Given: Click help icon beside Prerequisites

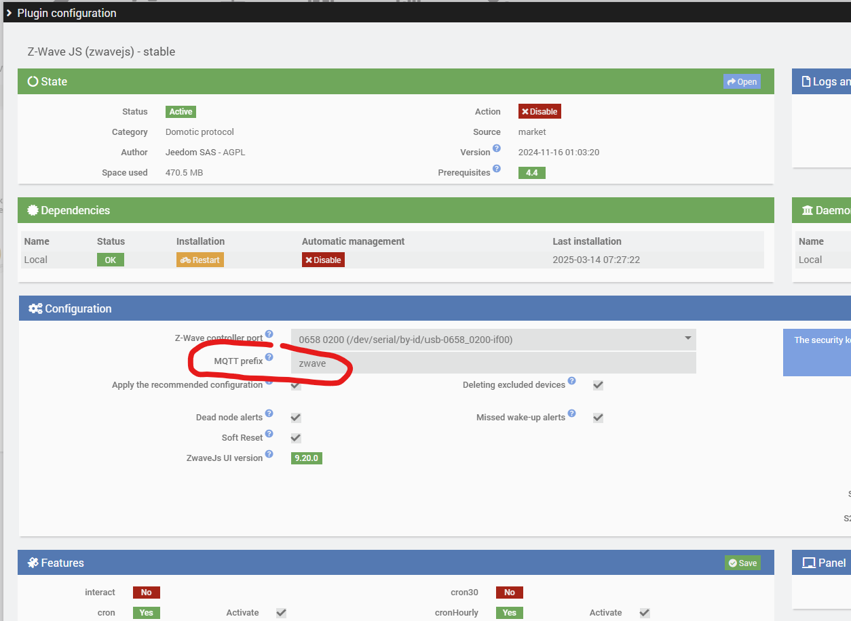Looking at the screenshot, I should coord(497,169).
